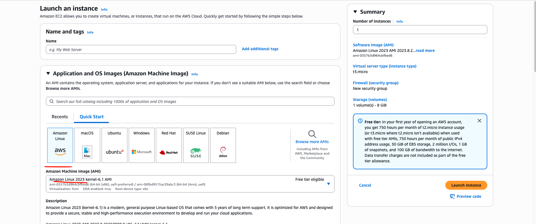Open Info link beside Application and OS Images
The width and height of the screenshot is (536, 224).
coord(195,74)
